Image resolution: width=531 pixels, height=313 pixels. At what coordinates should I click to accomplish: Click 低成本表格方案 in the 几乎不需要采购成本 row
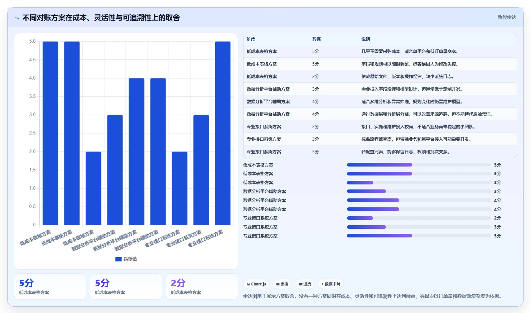[x=262, y=52]
